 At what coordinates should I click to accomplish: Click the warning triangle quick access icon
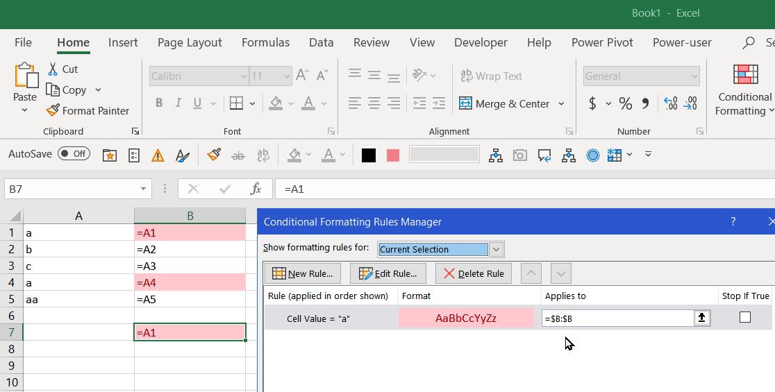click(158, 155)
